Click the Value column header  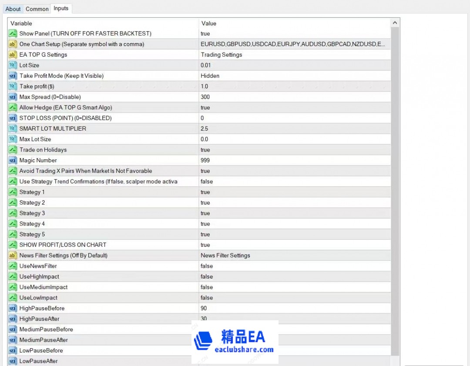click(x=294, y=23)
